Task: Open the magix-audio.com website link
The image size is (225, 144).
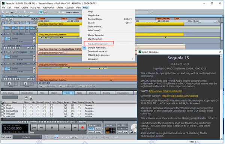Action: (x=166, y=91)
